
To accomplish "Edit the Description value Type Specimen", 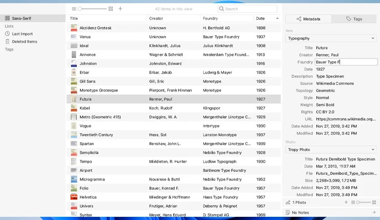I will tap(330, 76).
